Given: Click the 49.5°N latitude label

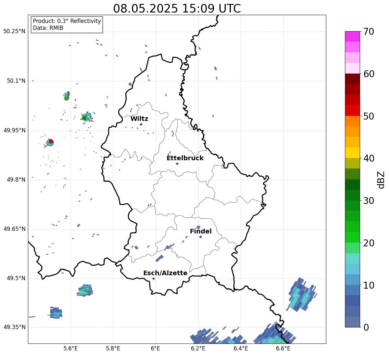Looking at the screenshot, I should (16, 278).
